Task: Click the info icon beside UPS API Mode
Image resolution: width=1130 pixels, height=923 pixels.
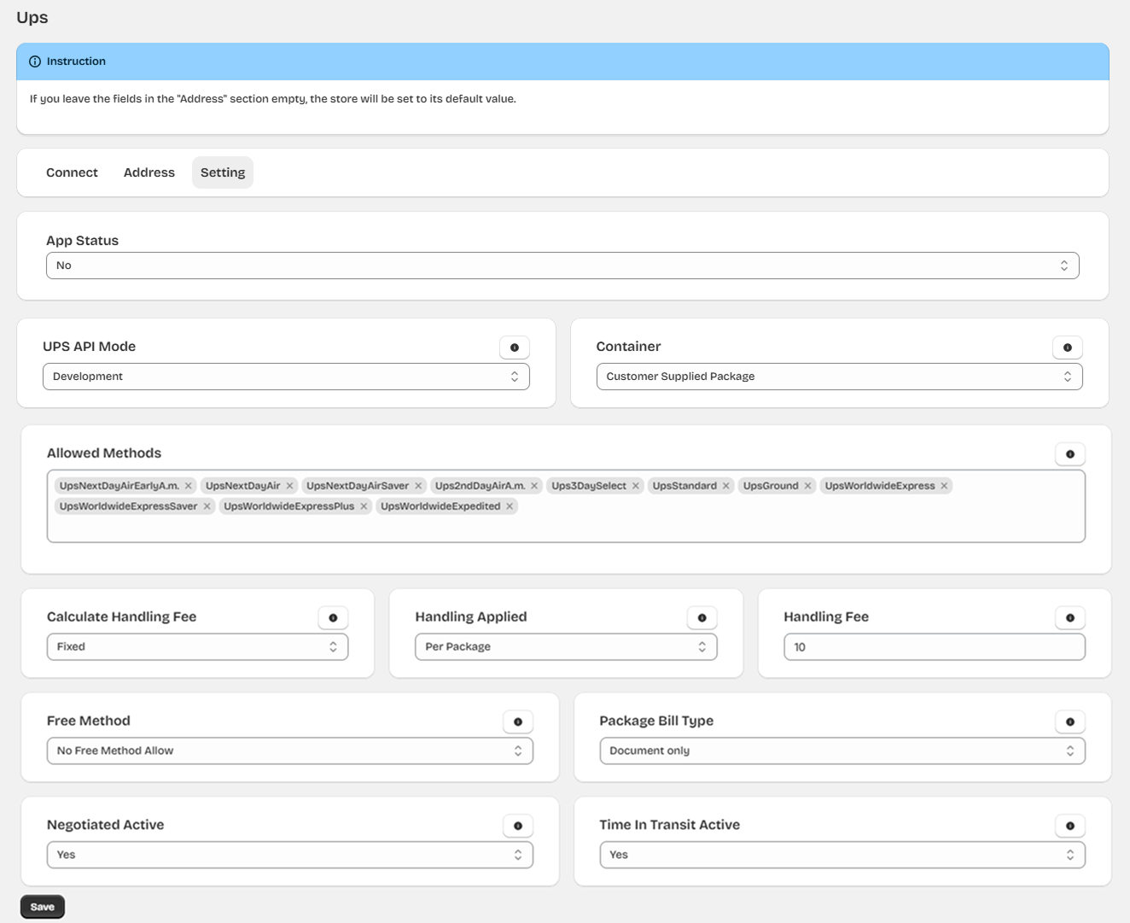Action: pos(514,348)
